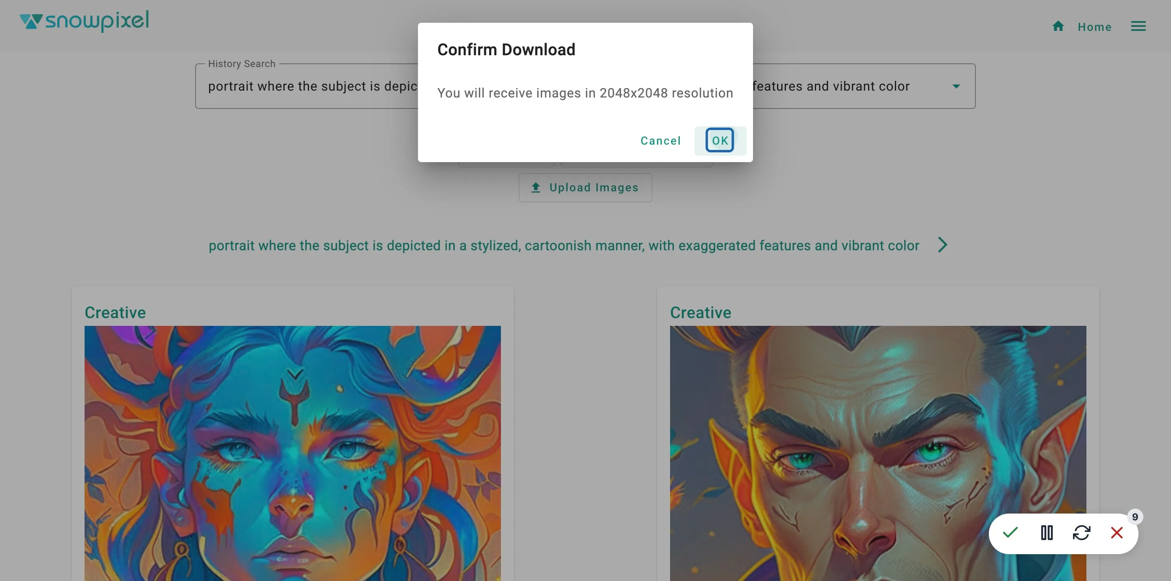This screenshot has height=581, width=1171.
Task: Go to the Home link
Action: pyautogui.click(x=1094, y=27)
